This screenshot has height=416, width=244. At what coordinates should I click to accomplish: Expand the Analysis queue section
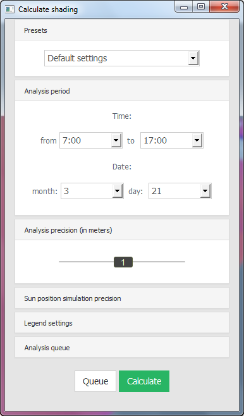click(122, 348)
